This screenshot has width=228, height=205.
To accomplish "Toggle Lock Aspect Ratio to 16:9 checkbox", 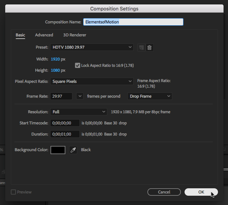I will click(78, 65).
